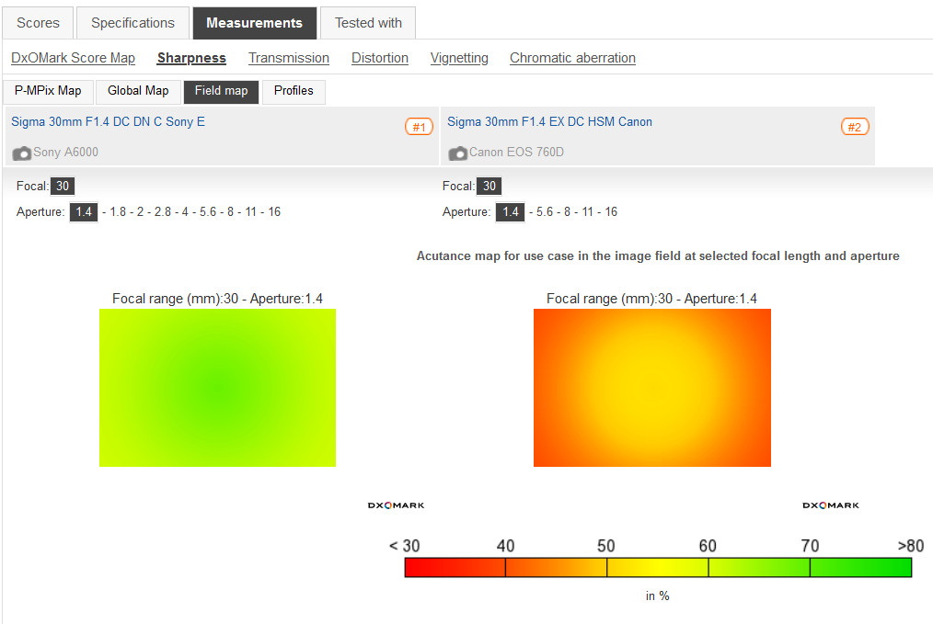Choose aperture 5.6 for the Canon lens
933x624 pixels.
[x=545, y=212]
